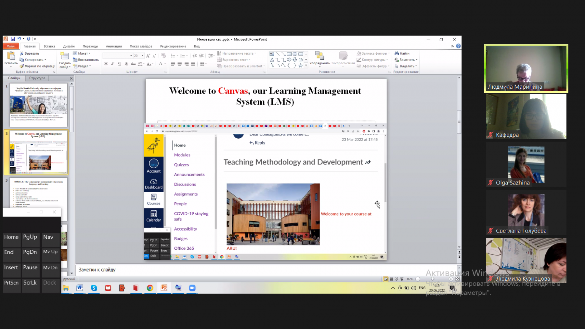Decrease font size with the small A icon
The image size is (585, 329).
coord(154,56)
